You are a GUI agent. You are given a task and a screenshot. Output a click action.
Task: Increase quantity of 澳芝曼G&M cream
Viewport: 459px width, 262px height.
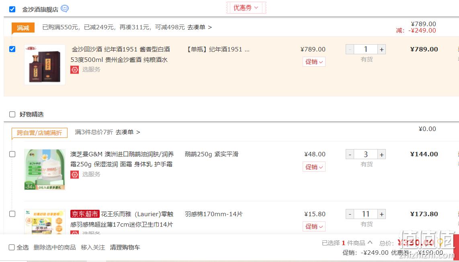[381, 154]
